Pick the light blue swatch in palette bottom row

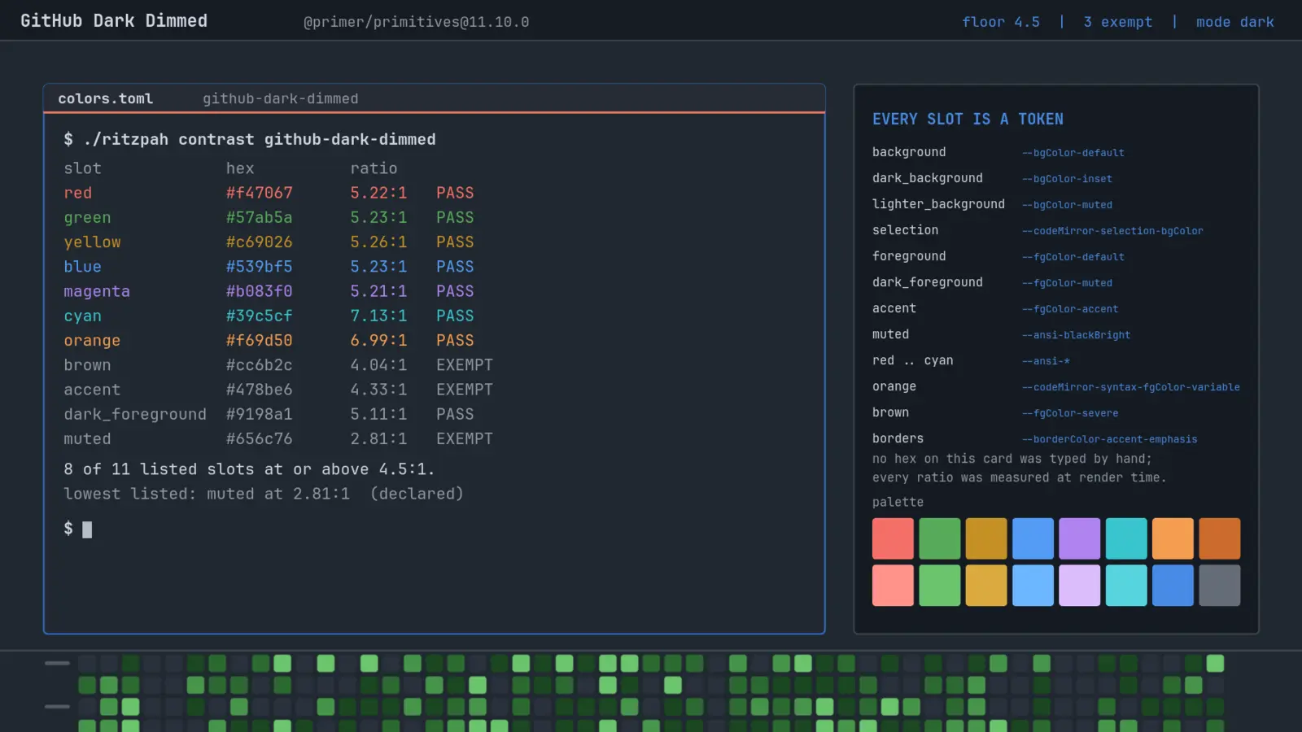pos(1033,586)
